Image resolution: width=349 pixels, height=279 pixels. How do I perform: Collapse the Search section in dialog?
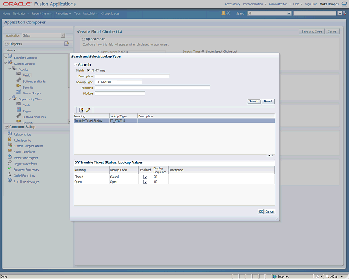[76, 65]
